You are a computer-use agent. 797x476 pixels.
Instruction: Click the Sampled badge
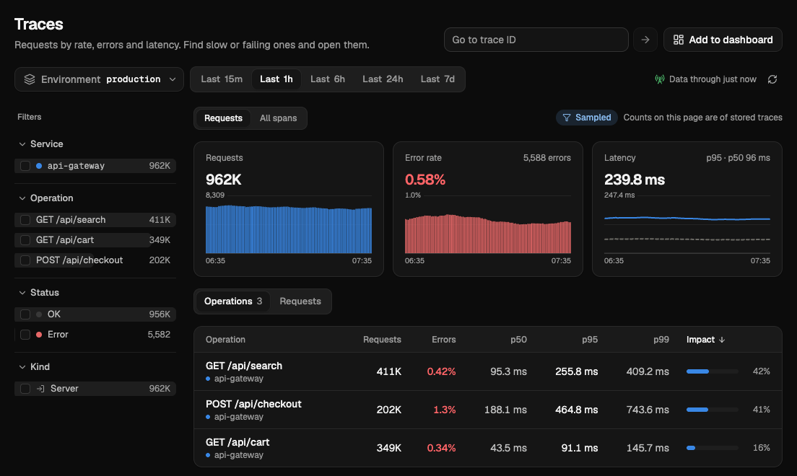[587, 118]
